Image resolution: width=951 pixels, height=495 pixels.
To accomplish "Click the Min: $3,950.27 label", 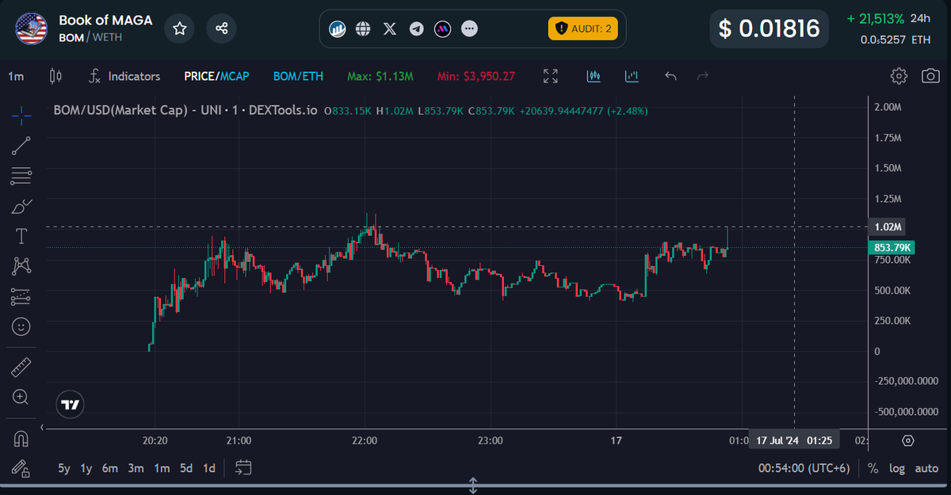I will click(476, 77).
